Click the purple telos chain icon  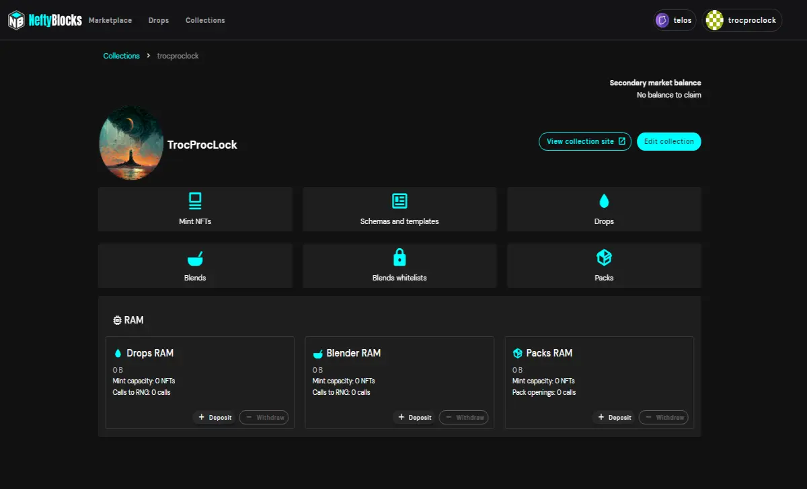tap(662, 20)
